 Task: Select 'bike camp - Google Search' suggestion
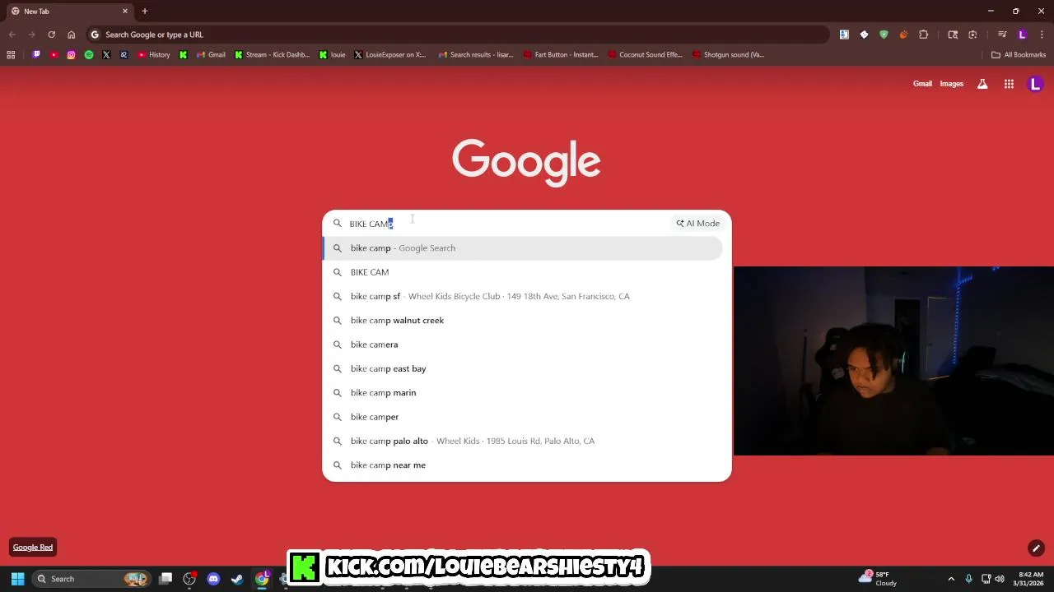coord(523,248)
